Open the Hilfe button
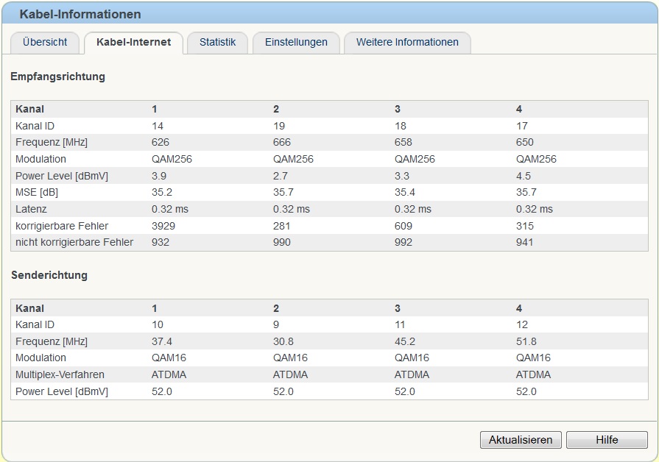The height and width of the screenshot is (462, 659). point(607,440)
